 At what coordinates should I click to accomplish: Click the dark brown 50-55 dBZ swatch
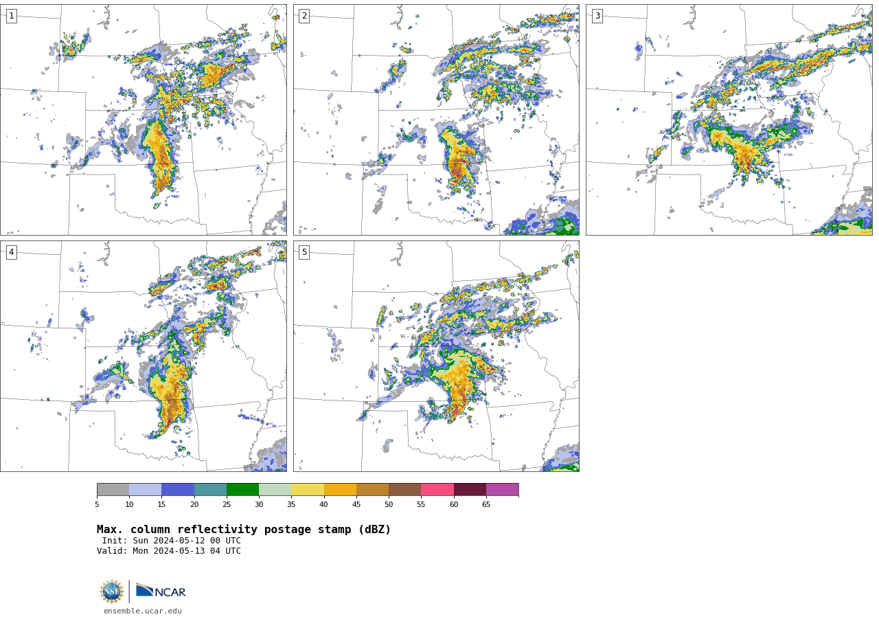[x=404, y=489]
